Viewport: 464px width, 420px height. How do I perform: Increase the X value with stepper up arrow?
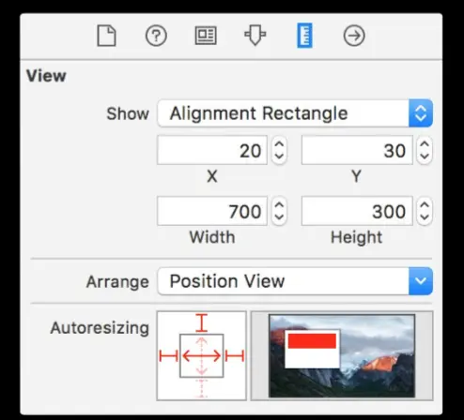279,144
